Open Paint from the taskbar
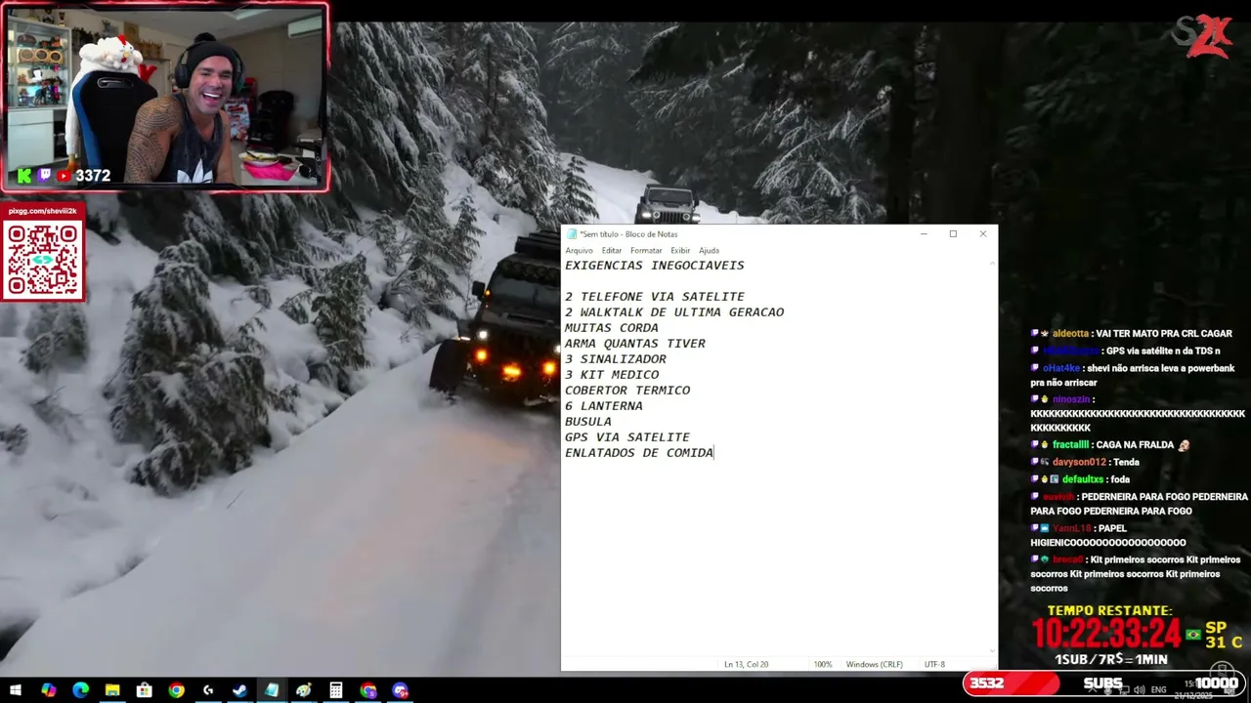 304,690
